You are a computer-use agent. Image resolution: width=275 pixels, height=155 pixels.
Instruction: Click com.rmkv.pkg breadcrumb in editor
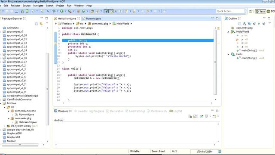pyautogui.click(x=98, y=24)
